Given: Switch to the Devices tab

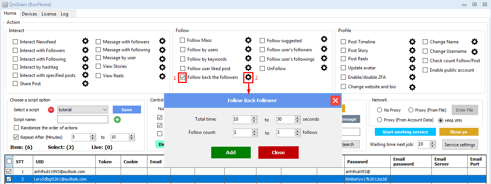Looking at the screenshot, I should [29, 14].
